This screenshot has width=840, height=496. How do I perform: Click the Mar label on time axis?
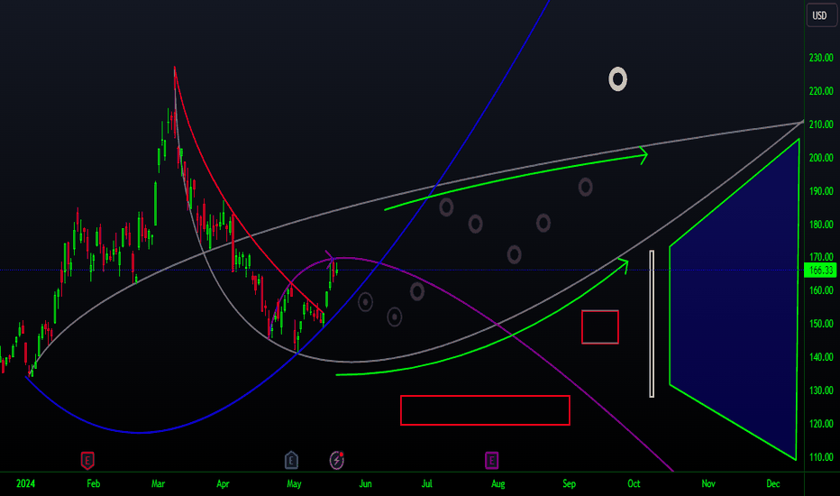click(x=158, y=483)
